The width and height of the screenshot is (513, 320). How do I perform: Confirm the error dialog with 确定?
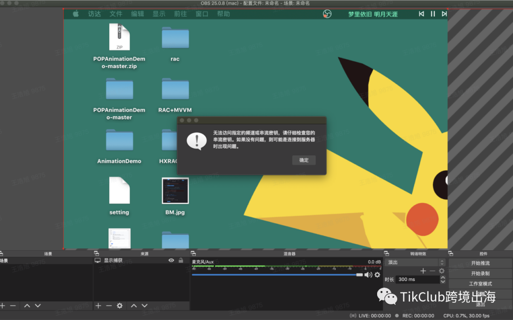click(304, 160)
